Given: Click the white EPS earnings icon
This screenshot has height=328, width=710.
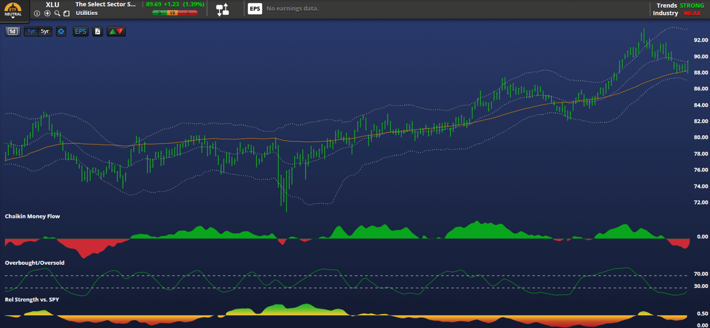Looking at the screenshot, I should point(255,9).
